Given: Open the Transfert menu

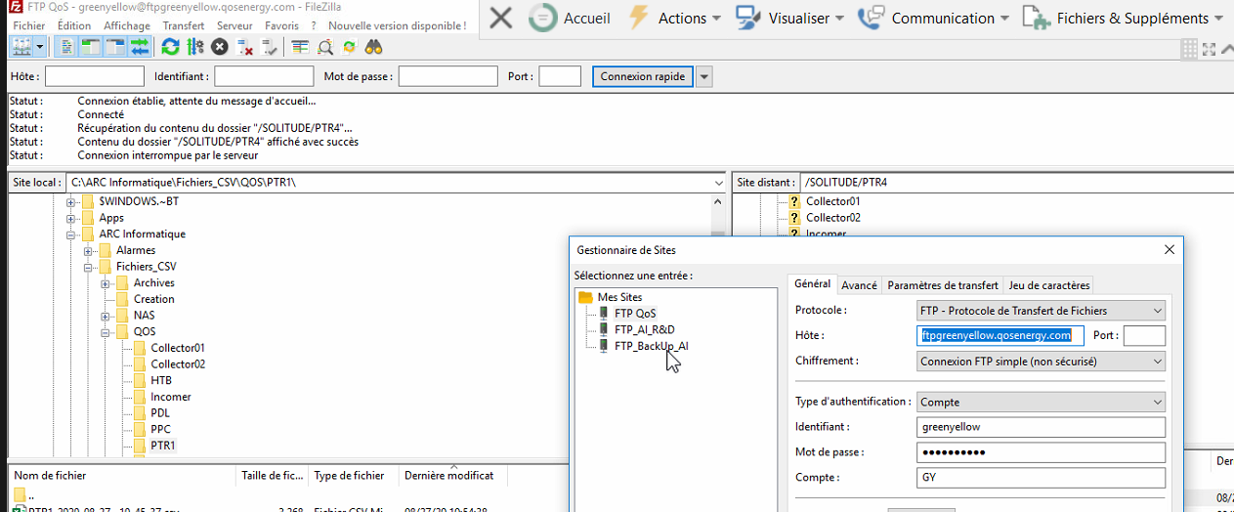Looking at the screenshot, I should coord(184,25).
